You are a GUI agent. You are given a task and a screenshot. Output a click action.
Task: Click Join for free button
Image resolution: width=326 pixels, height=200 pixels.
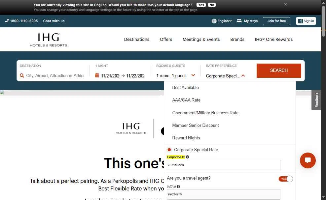tap(276, 21)
